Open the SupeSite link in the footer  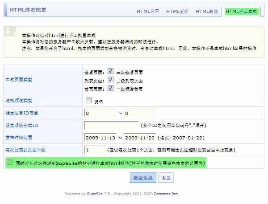click(x=94, y=194)
